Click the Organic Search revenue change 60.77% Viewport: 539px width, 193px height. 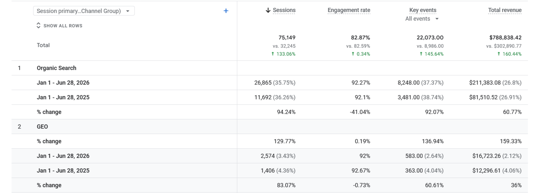point(512,112)
